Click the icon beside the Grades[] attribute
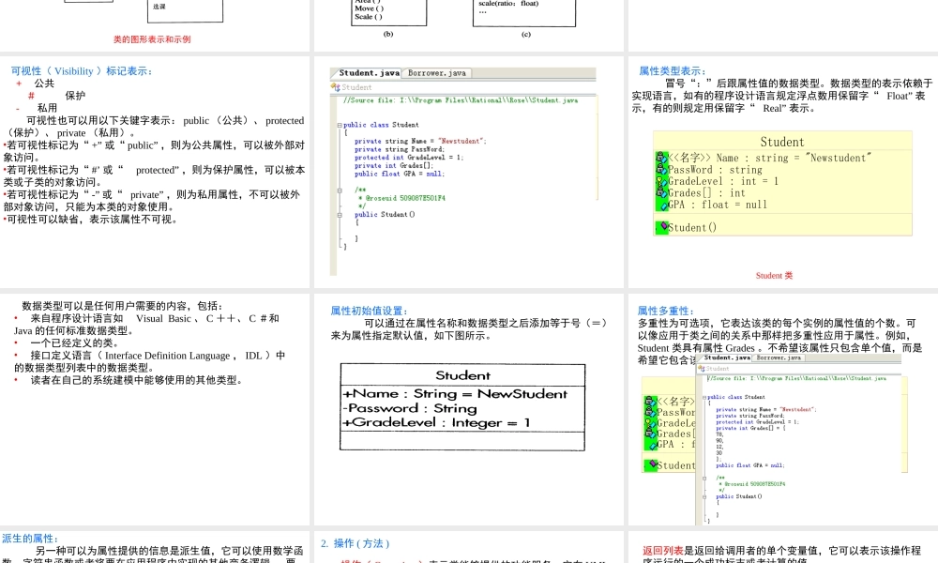This screenshot has height=563, width=938. pyautogui.click(x=661, y=192)
